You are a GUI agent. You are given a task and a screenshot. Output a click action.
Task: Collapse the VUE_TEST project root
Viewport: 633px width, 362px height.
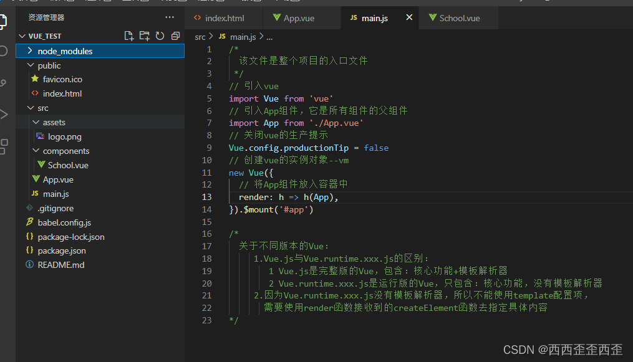pyautogui.click(x=23, y=36)
